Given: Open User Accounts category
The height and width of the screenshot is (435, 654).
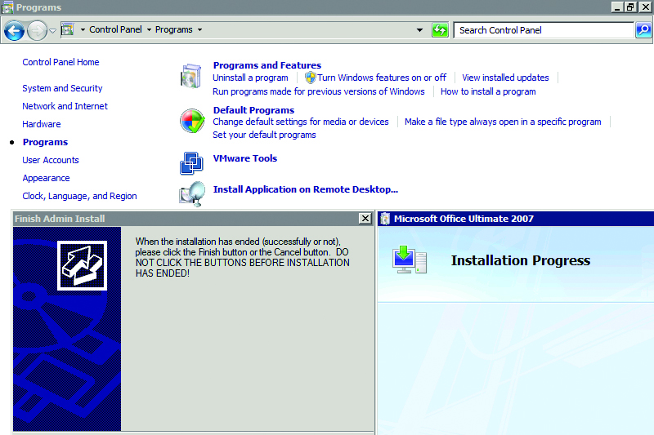Looking at the screenshot, I should click(x=51, y=160).
